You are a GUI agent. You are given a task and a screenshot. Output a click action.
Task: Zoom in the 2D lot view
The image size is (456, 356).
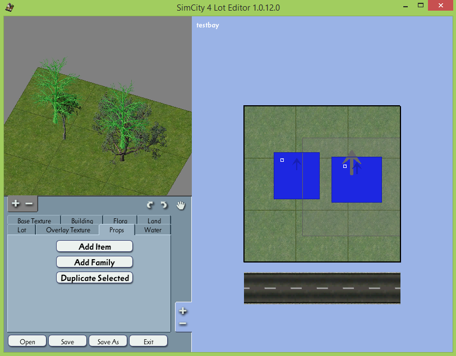(183, 311)
